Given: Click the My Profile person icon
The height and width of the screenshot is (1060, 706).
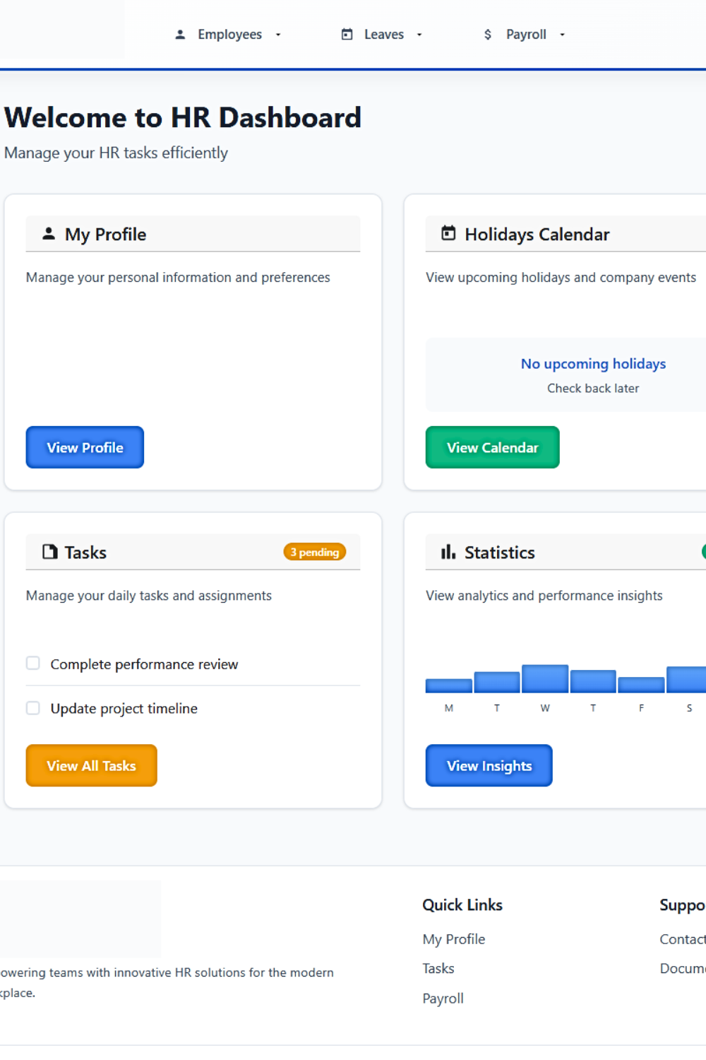Looking at the screenshot, I should 48,233.
